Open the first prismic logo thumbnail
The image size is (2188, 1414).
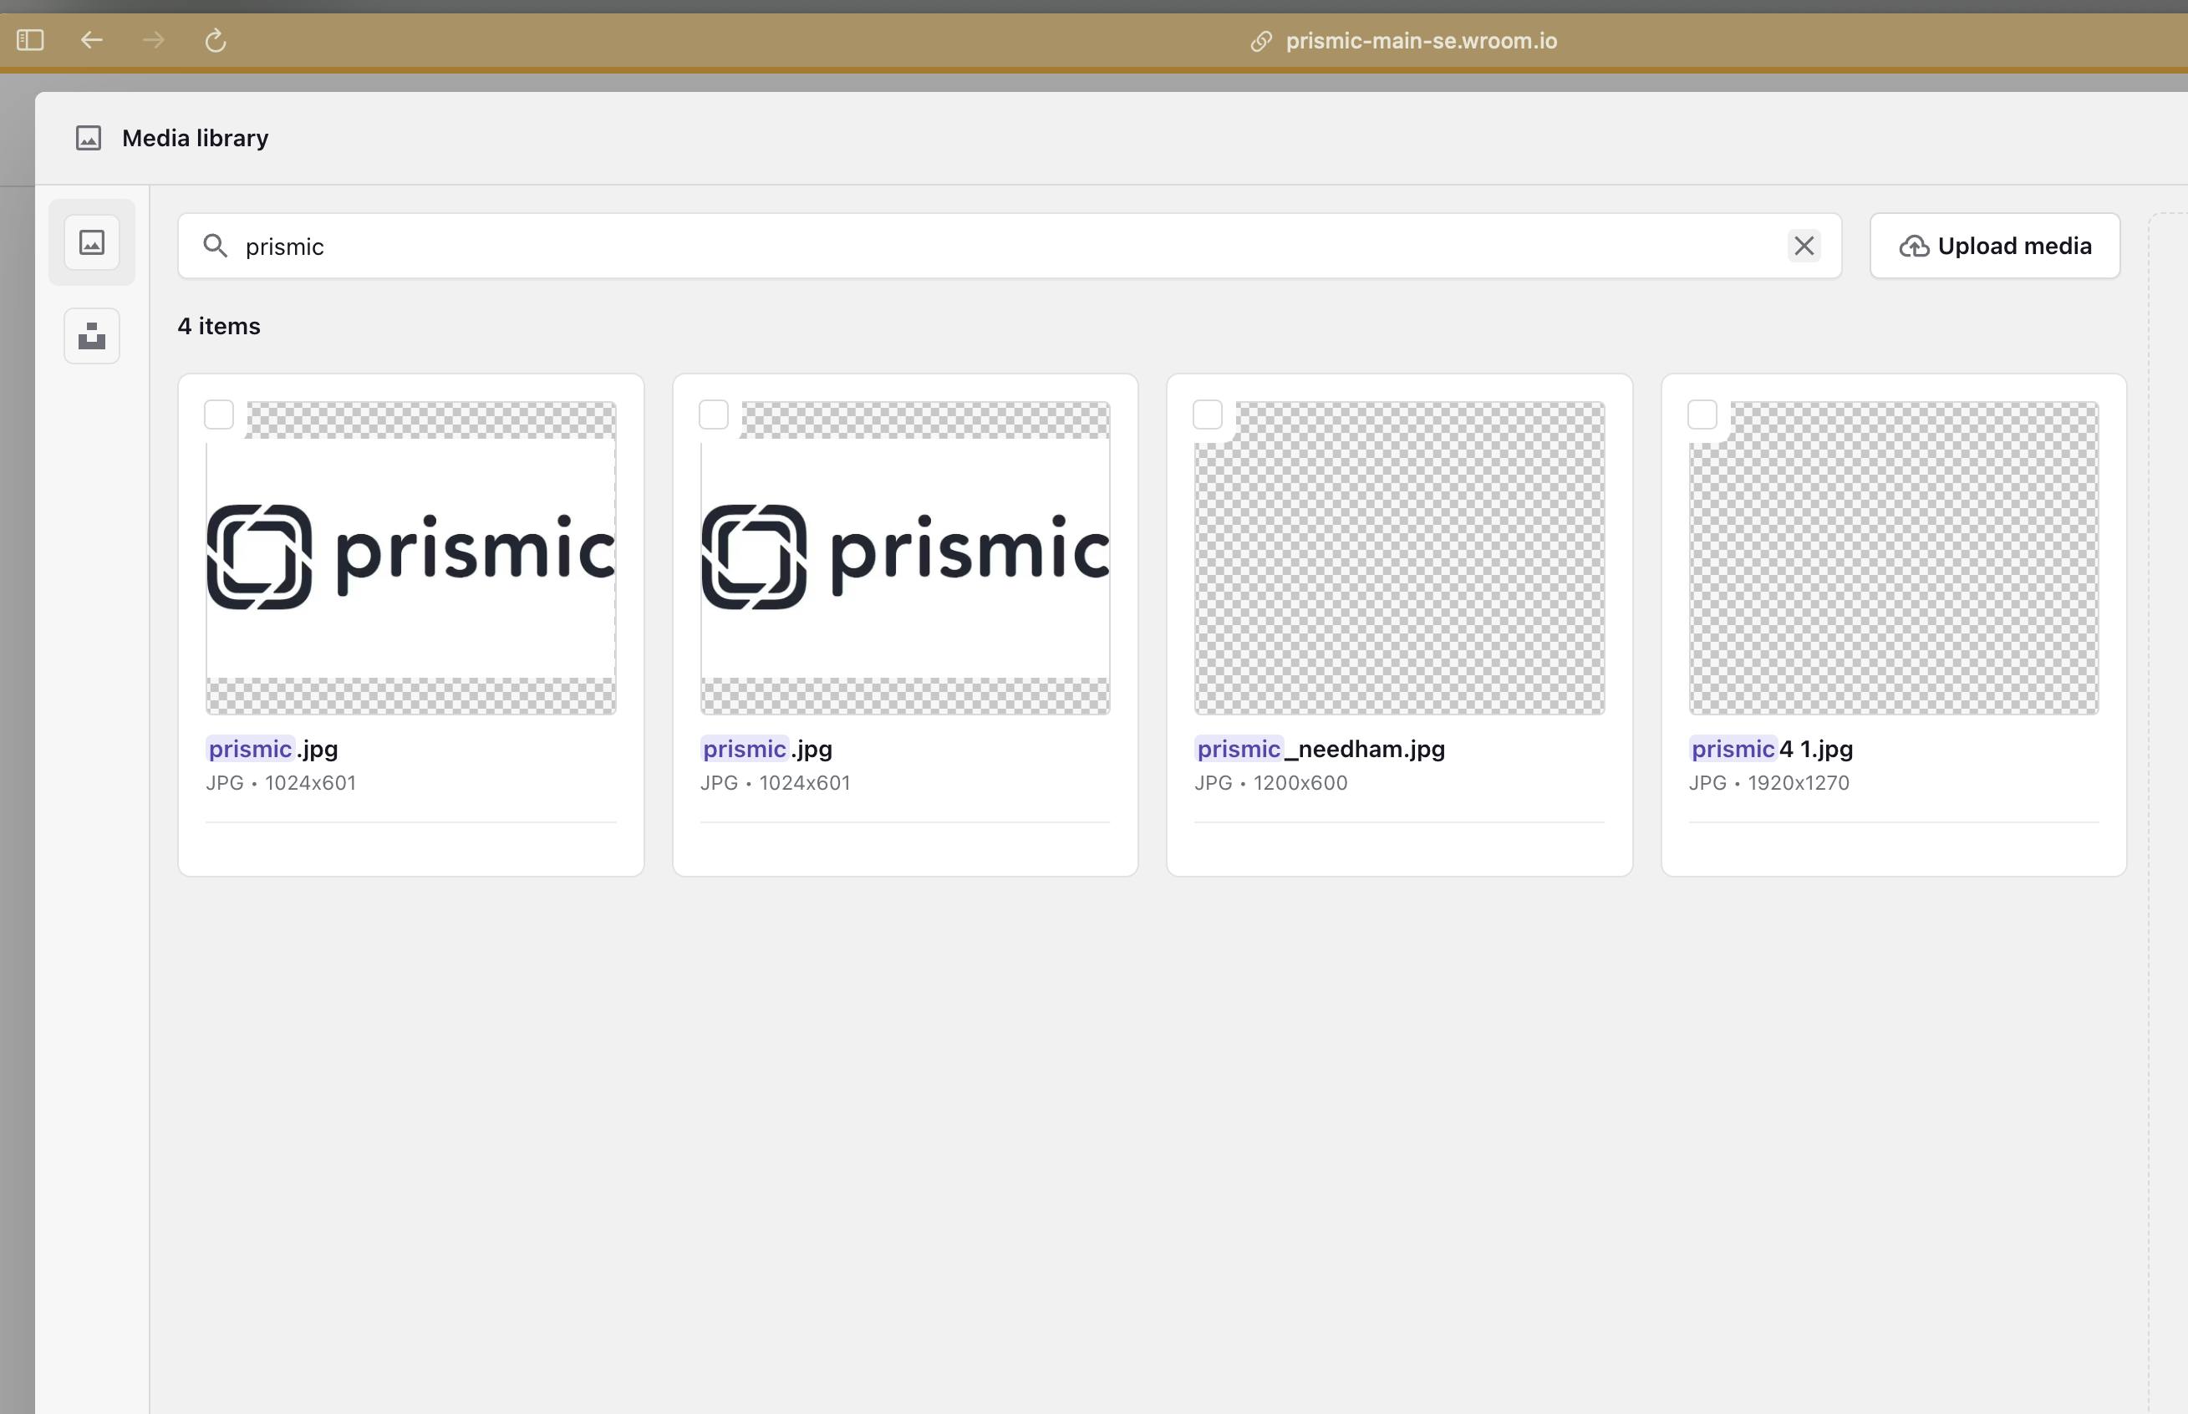click(x=410, y=558)
